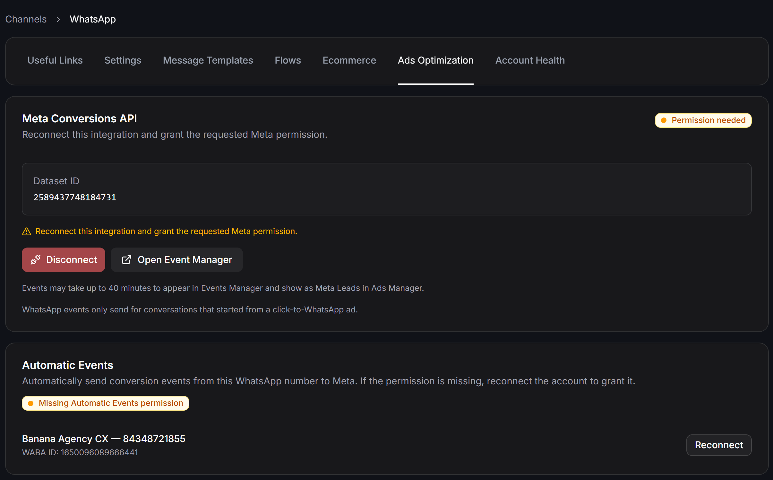Open Event Manager

[x=177, y=260]
